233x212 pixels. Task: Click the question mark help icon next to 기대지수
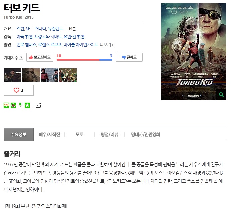coord(21,58)
